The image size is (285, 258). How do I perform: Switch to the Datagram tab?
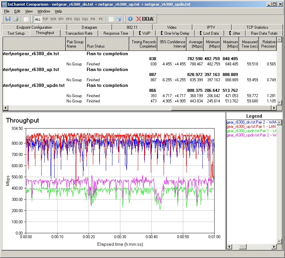tap(89, 27)
